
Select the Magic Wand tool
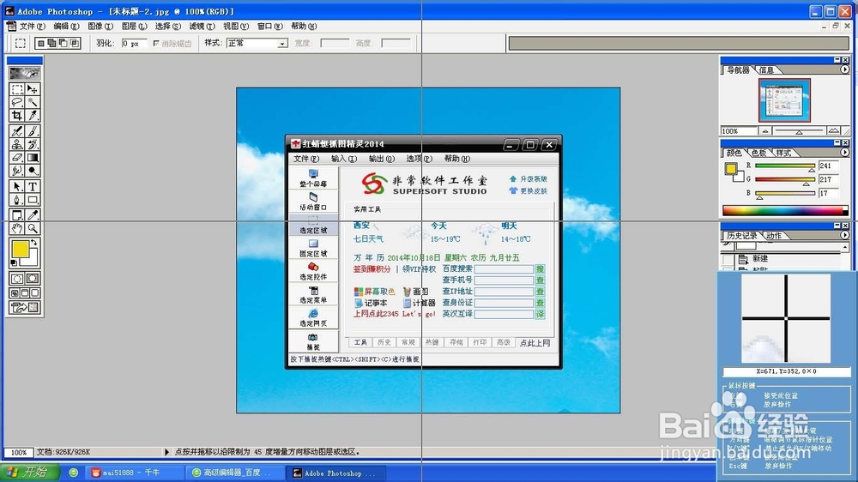(x=33, y=102)
